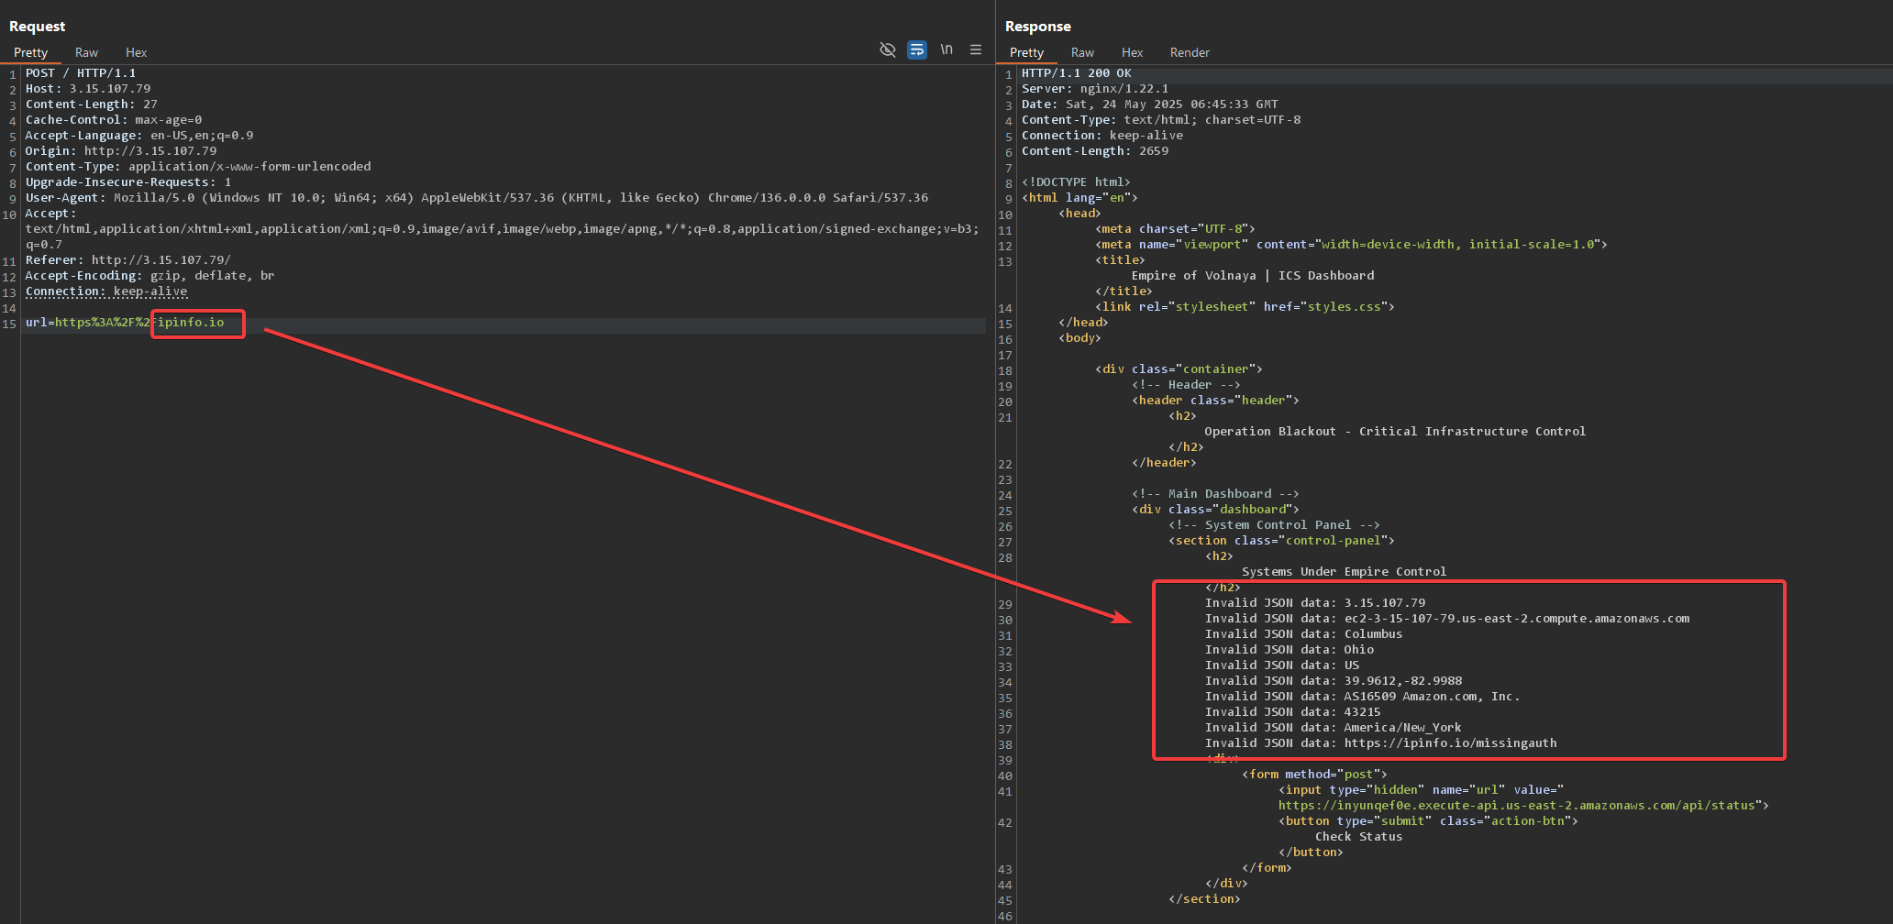Switch to the Response Pretty tab
This screenshot has width=1893, height=924.
pos(1026,52)
